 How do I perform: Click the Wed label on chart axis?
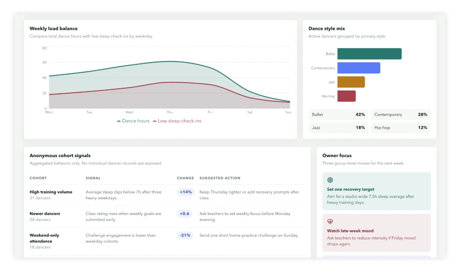(x=129, y=112)
